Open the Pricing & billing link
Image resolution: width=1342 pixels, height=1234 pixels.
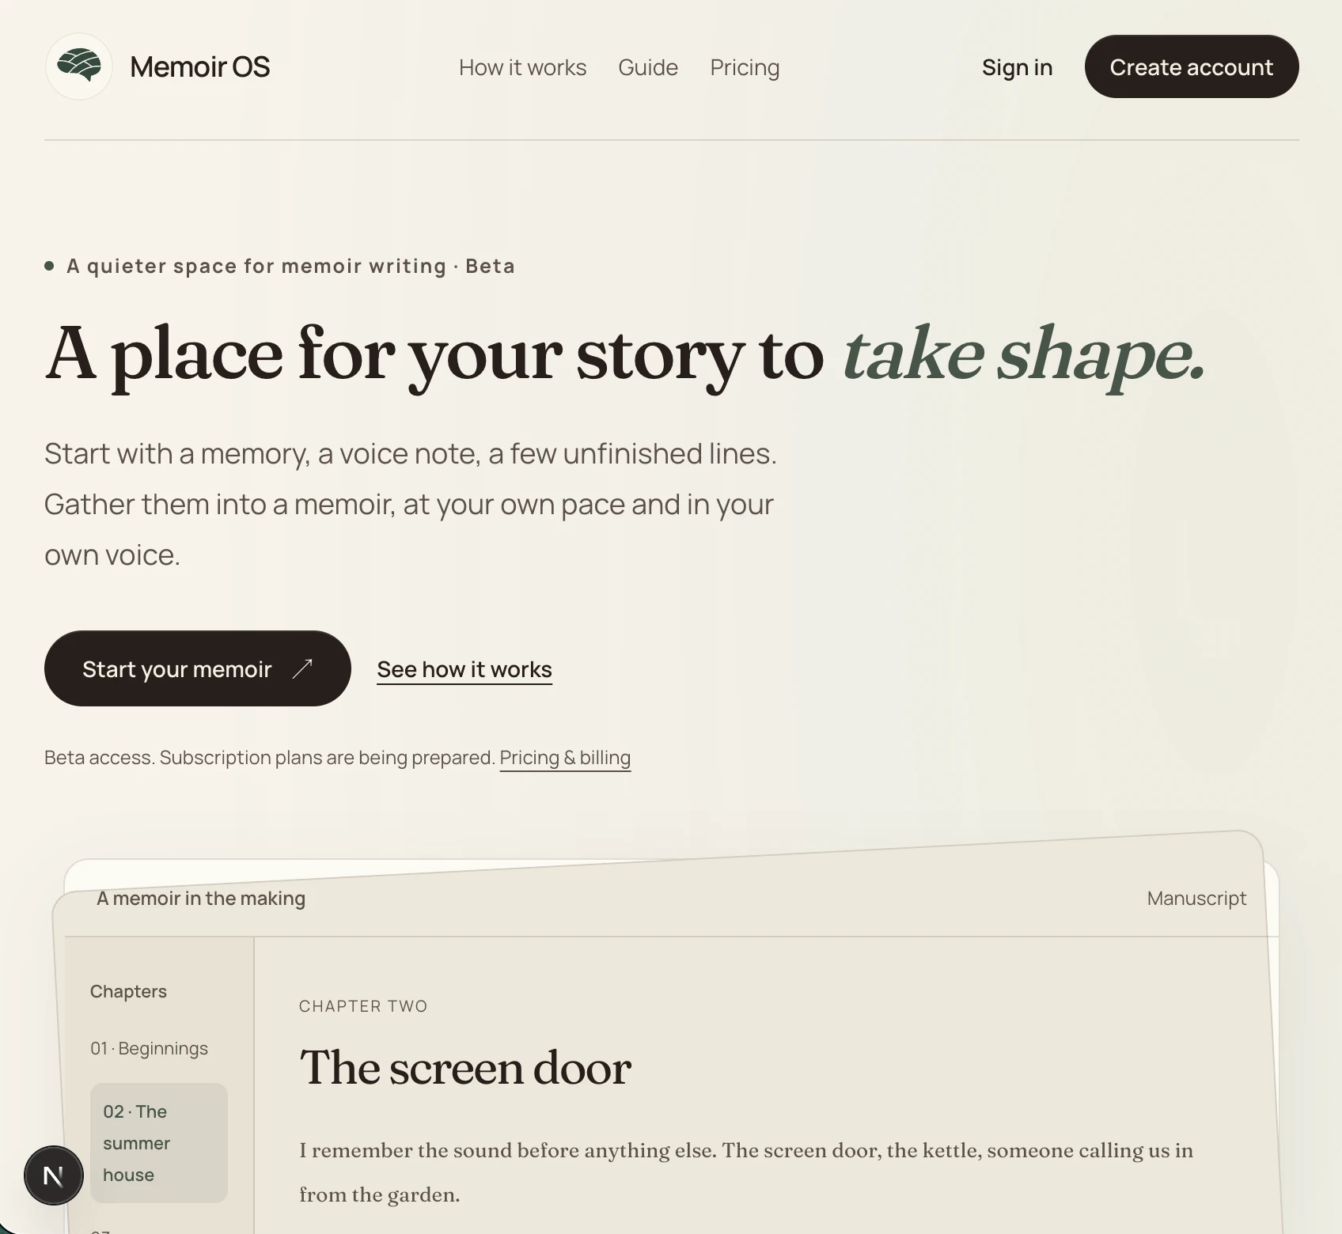tap(565, 758)
